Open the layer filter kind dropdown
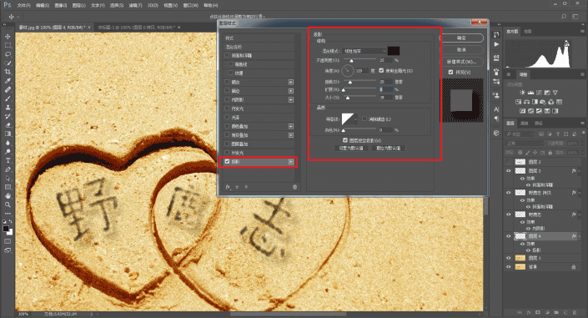Viewport: 588px width, 318px height. 520,134
